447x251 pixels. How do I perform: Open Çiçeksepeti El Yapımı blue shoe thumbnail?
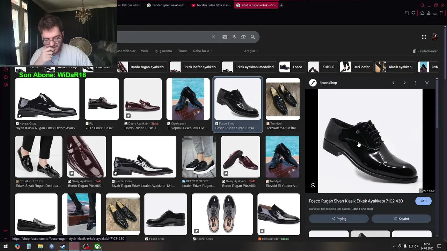188,99
